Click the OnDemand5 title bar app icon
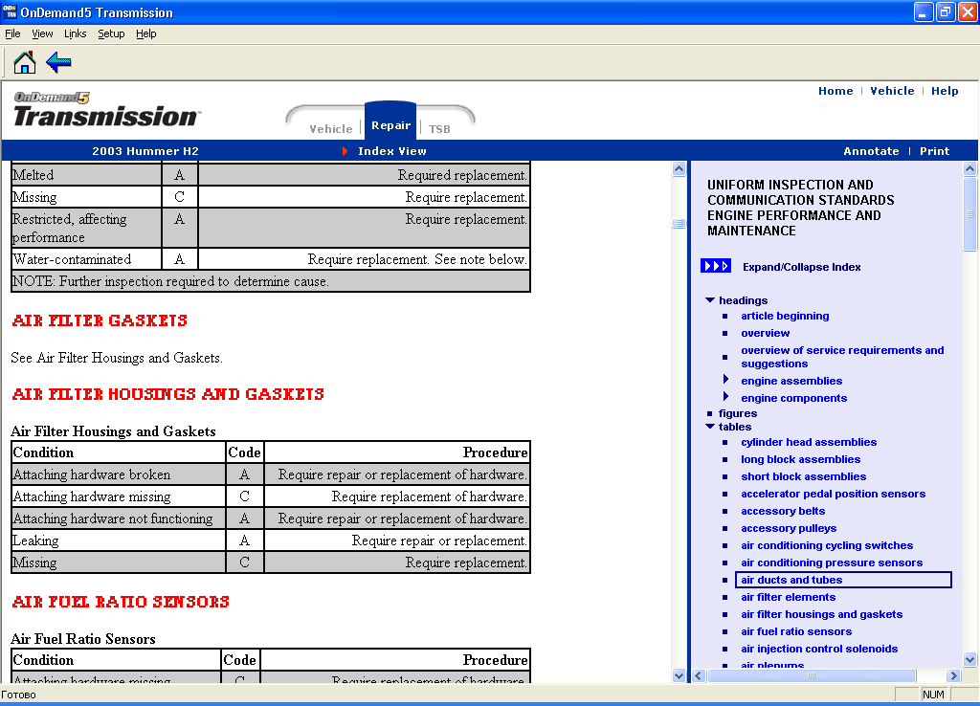This screenshot has height=706, width=980. 10,11
